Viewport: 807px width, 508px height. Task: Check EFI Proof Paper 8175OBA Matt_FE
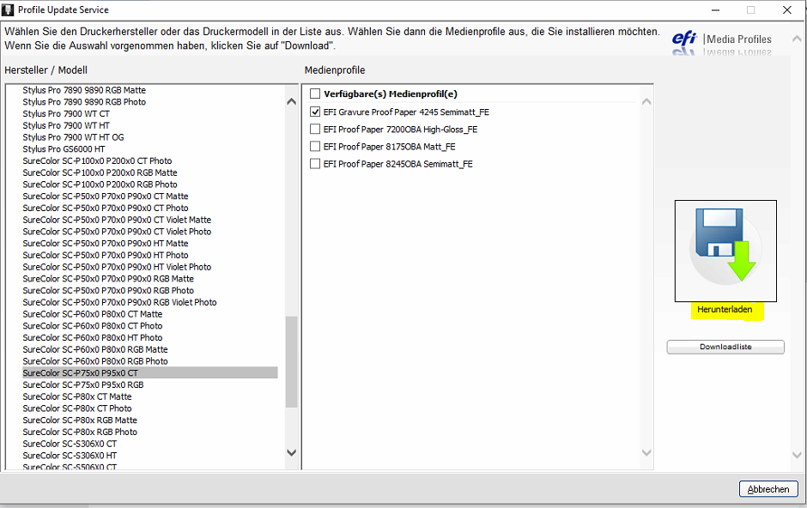(315, 146)
